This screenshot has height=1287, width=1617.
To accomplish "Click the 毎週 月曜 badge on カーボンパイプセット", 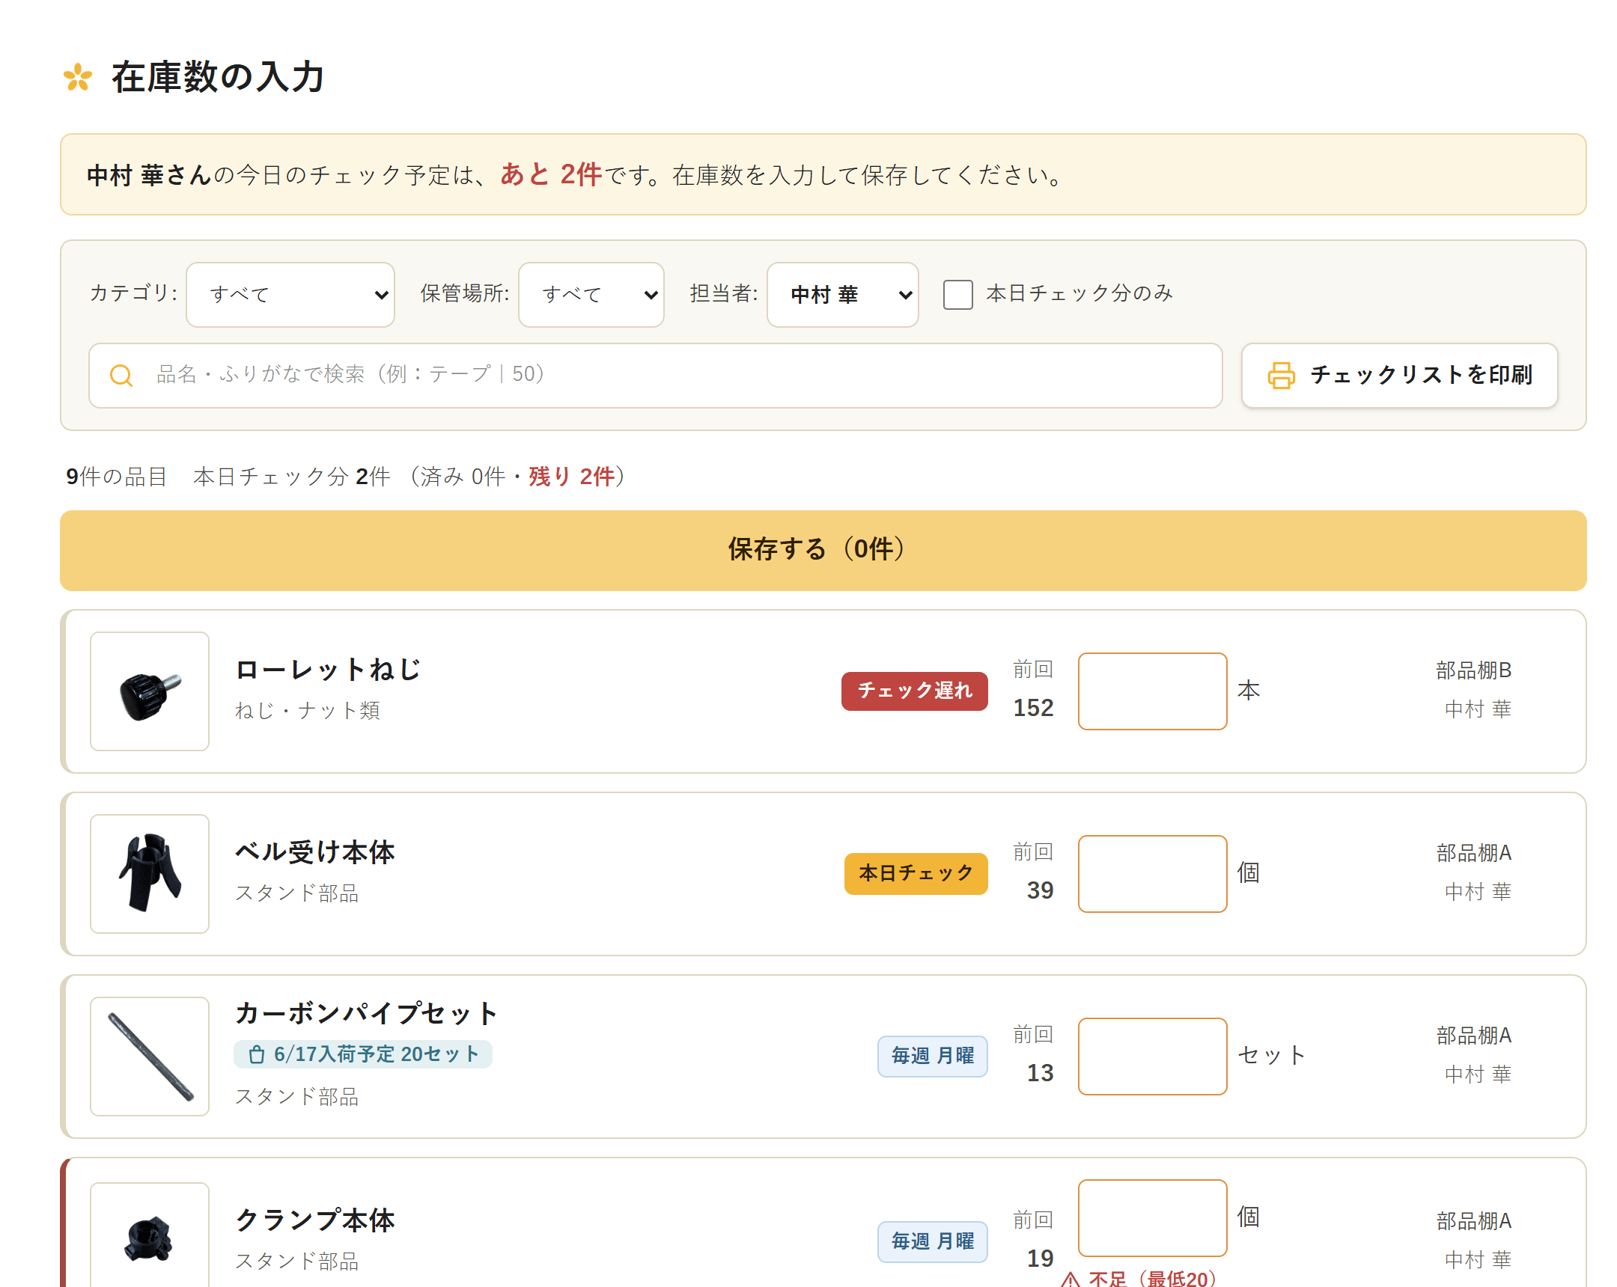I will (932, 1056).
